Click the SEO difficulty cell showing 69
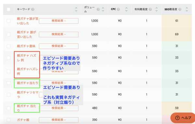Image resolution: width=195 pixels, height=124 pixels. pyautogui.click(x=176, y=34)
